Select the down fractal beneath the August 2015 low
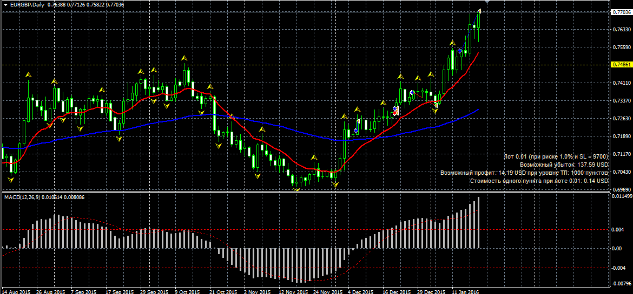 (x=11, y=180)
